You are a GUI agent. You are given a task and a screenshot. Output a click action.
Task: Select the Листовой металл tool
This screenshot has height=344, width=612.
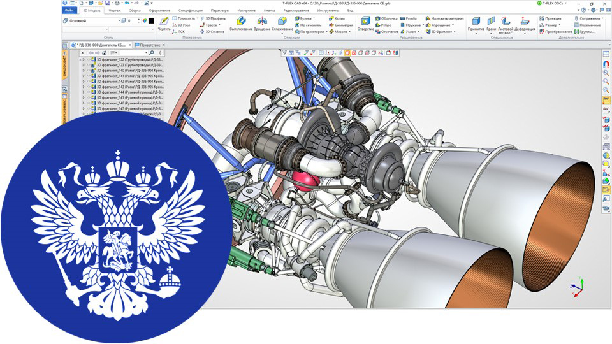tap(506, 25)
